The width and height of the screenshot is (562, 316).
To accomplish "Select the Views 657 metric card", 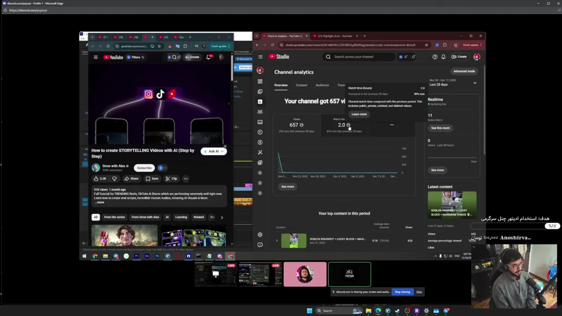I will coord(297,125).
